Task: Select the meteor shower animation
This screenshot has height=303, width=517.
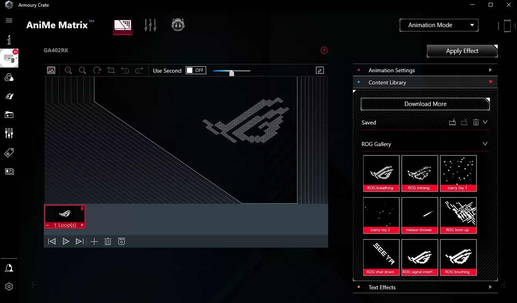Action: click(419, 215)
